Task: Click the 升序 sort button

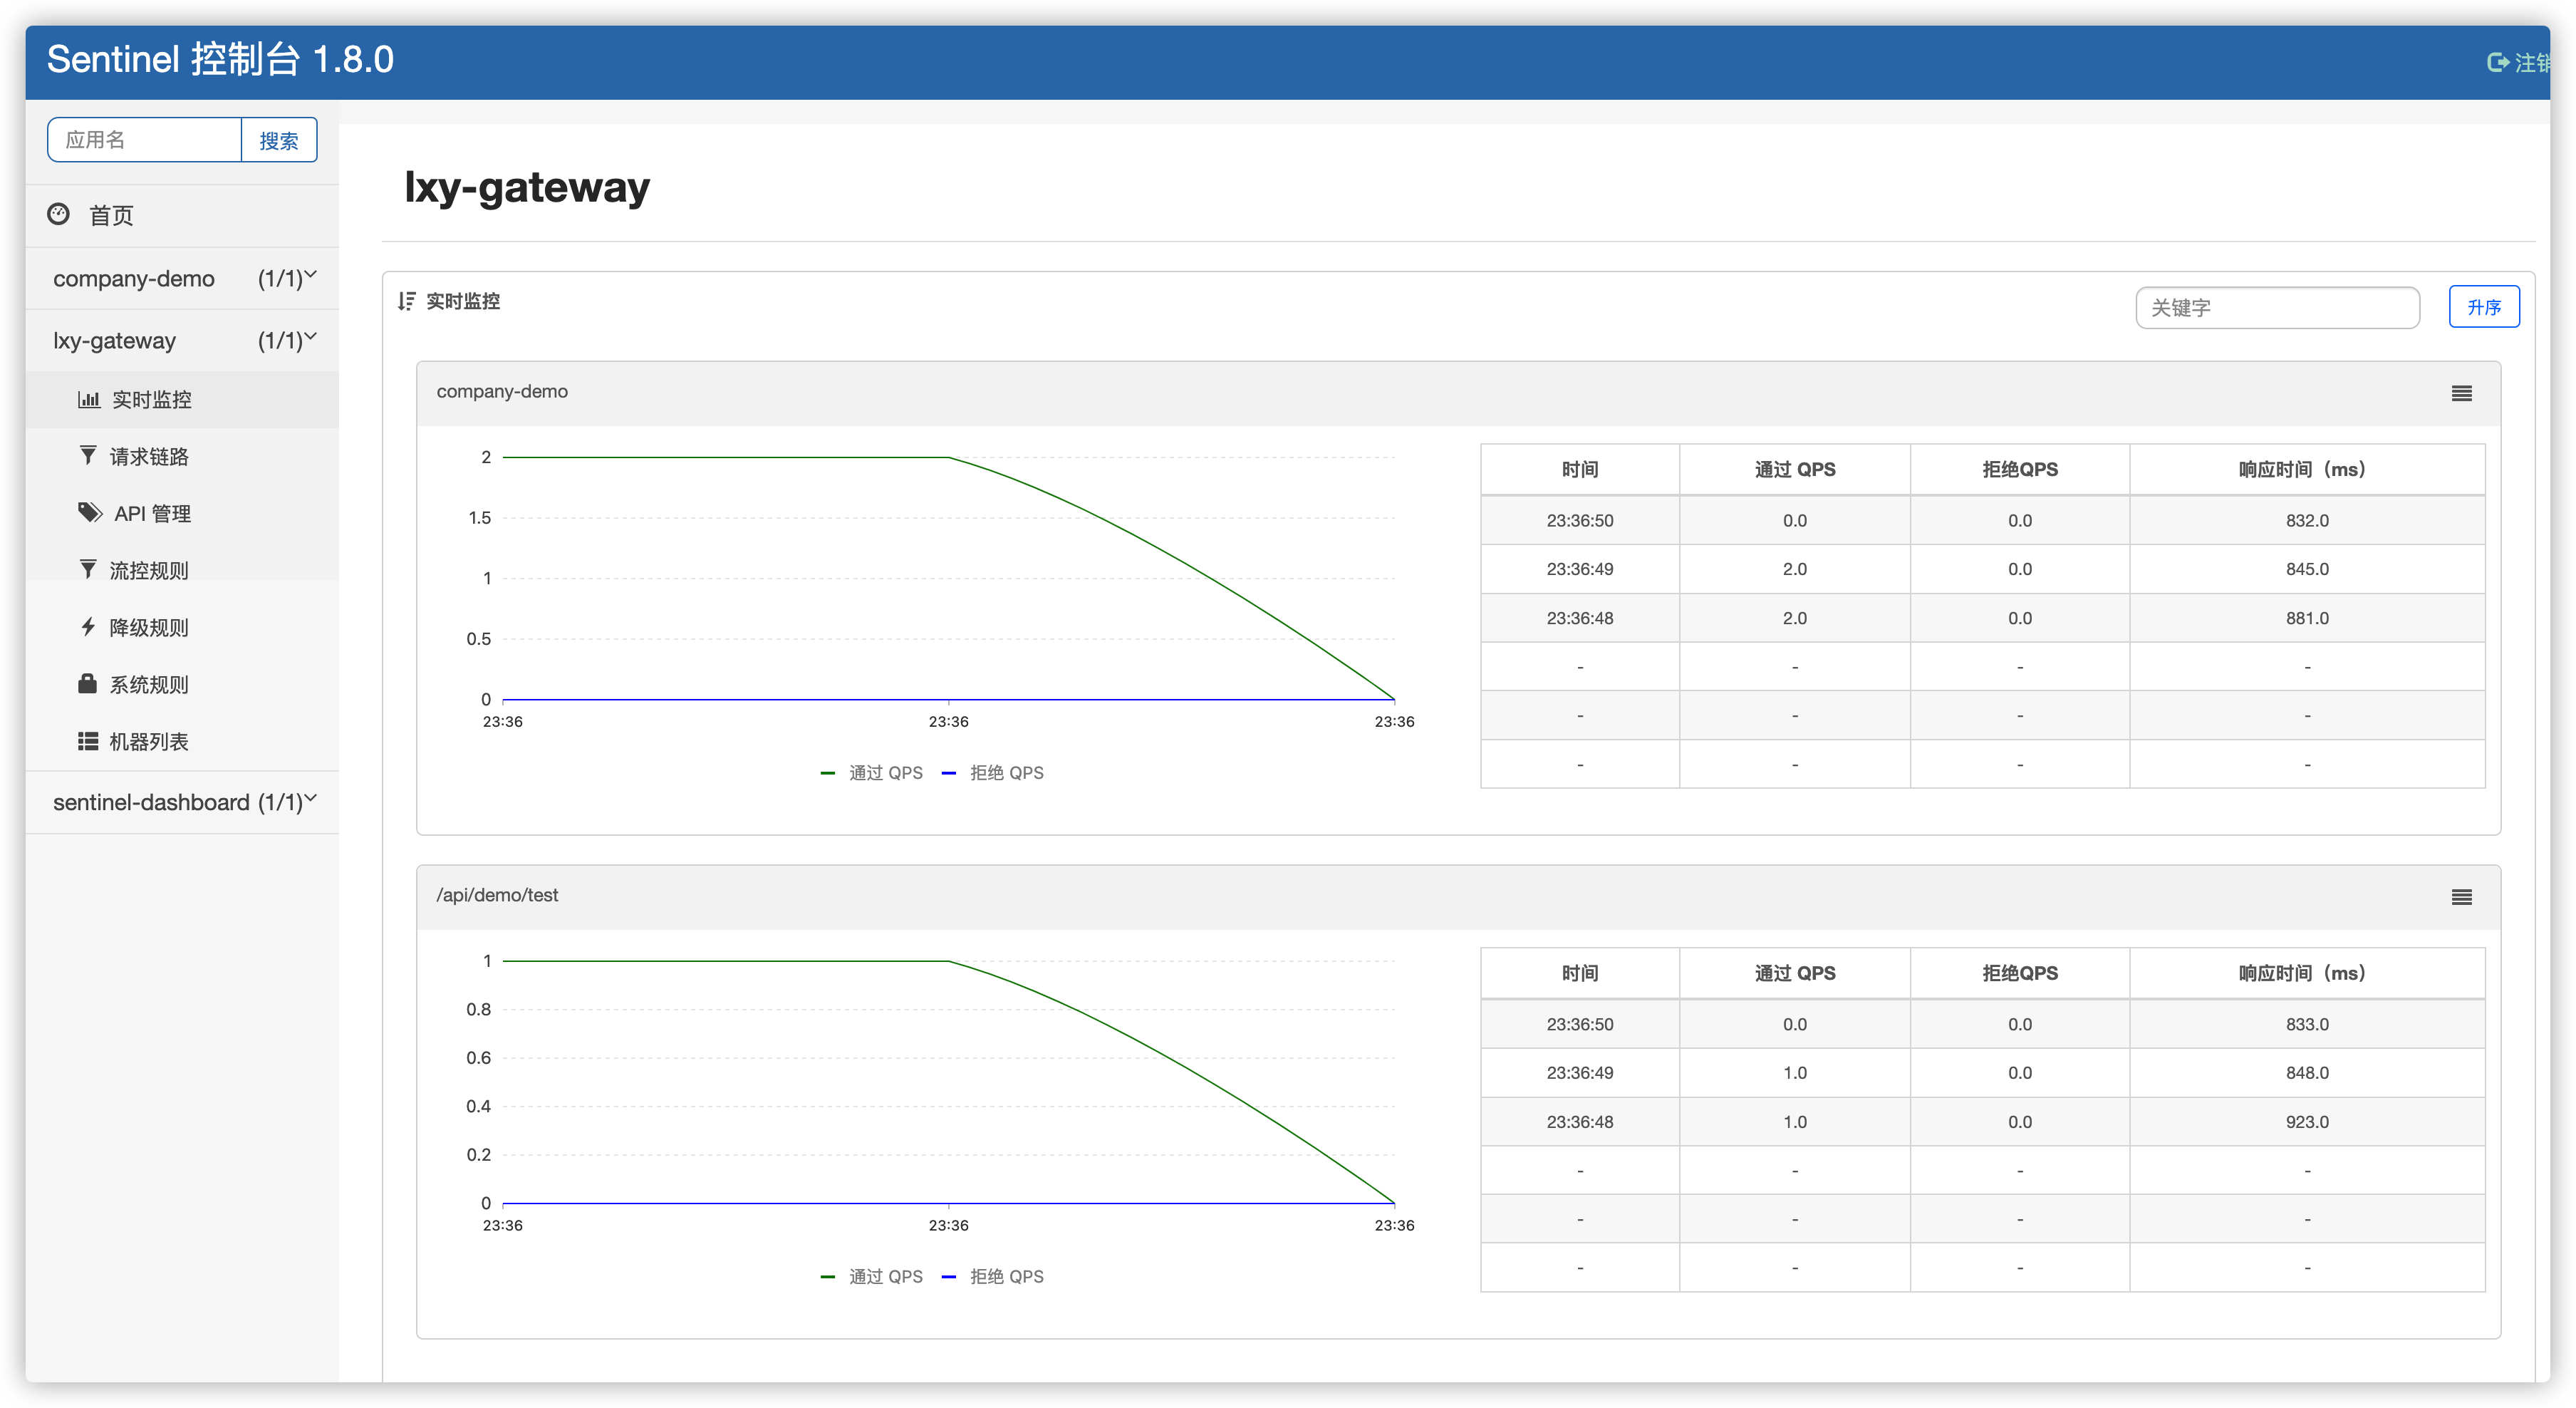Action: point(2483,309)
